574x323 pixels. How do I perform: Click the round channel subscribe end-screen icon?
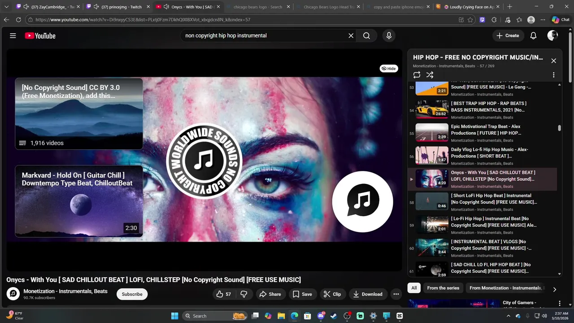(x=362, y=201)
